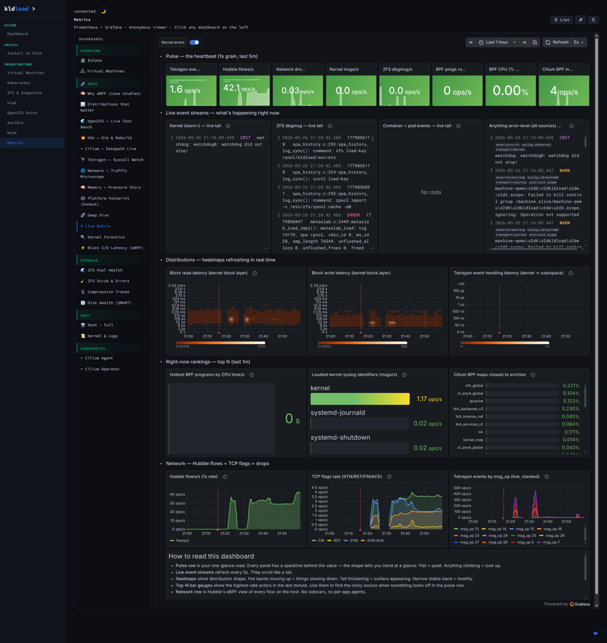Image resolution: width=607 pixels, height=643 pixels.
Task: Open the 5s refresh interval dropdown
Action: 579,42
